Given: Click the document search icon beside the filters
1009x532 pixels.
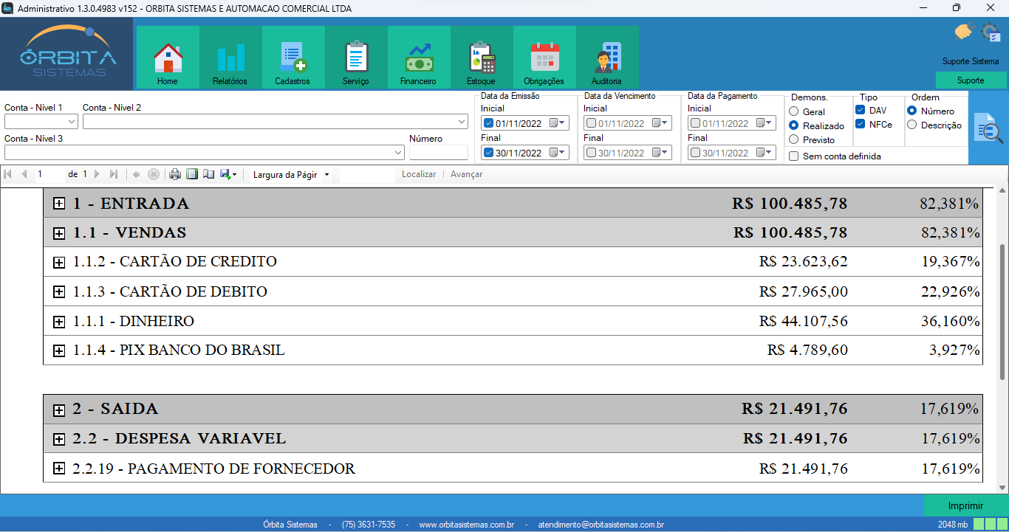Looking at the screenshot, I should tap(990, 130).
